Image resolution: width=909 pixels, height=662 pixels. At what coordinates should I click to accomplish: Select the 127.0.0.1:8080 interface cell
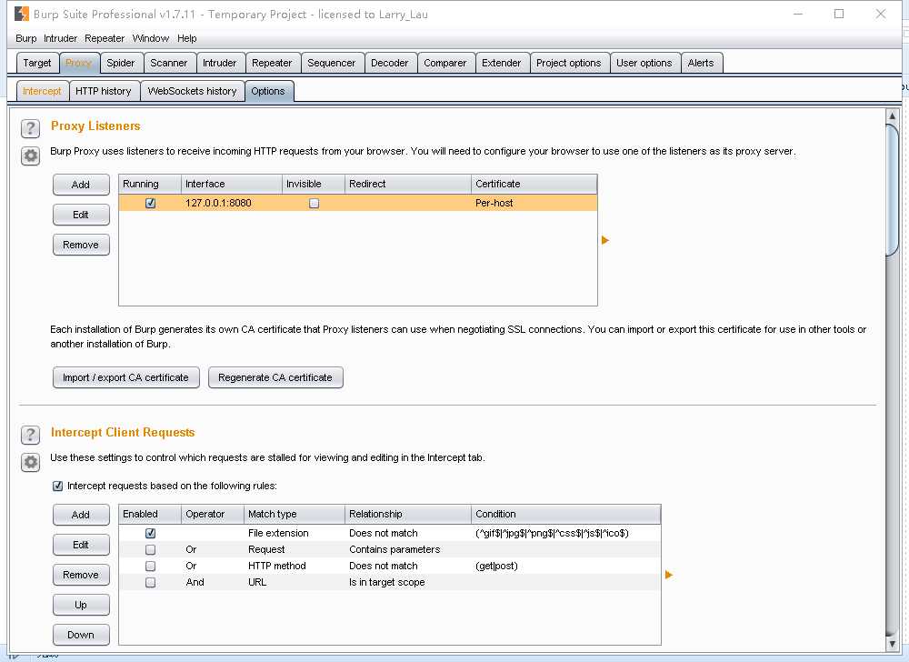pos(231,203)
